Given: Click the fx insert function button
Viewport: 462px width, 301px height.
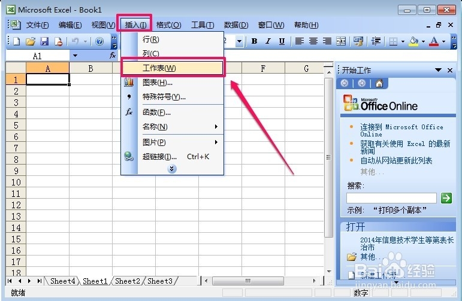Looking at the screenshot, I should click(113, 55).
